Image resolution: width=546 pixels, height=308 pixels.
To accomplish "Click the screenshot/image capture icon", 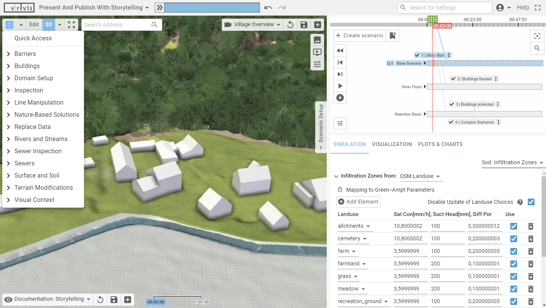I will click(x=317, y=40).
